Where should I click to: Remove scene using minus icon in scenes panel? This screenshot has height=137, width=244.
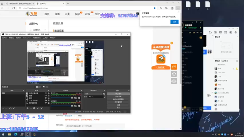(x=6, y=108)
